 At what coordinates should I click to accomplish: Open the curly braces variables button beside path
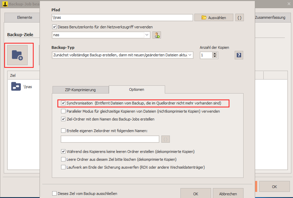tap(239, 17)
